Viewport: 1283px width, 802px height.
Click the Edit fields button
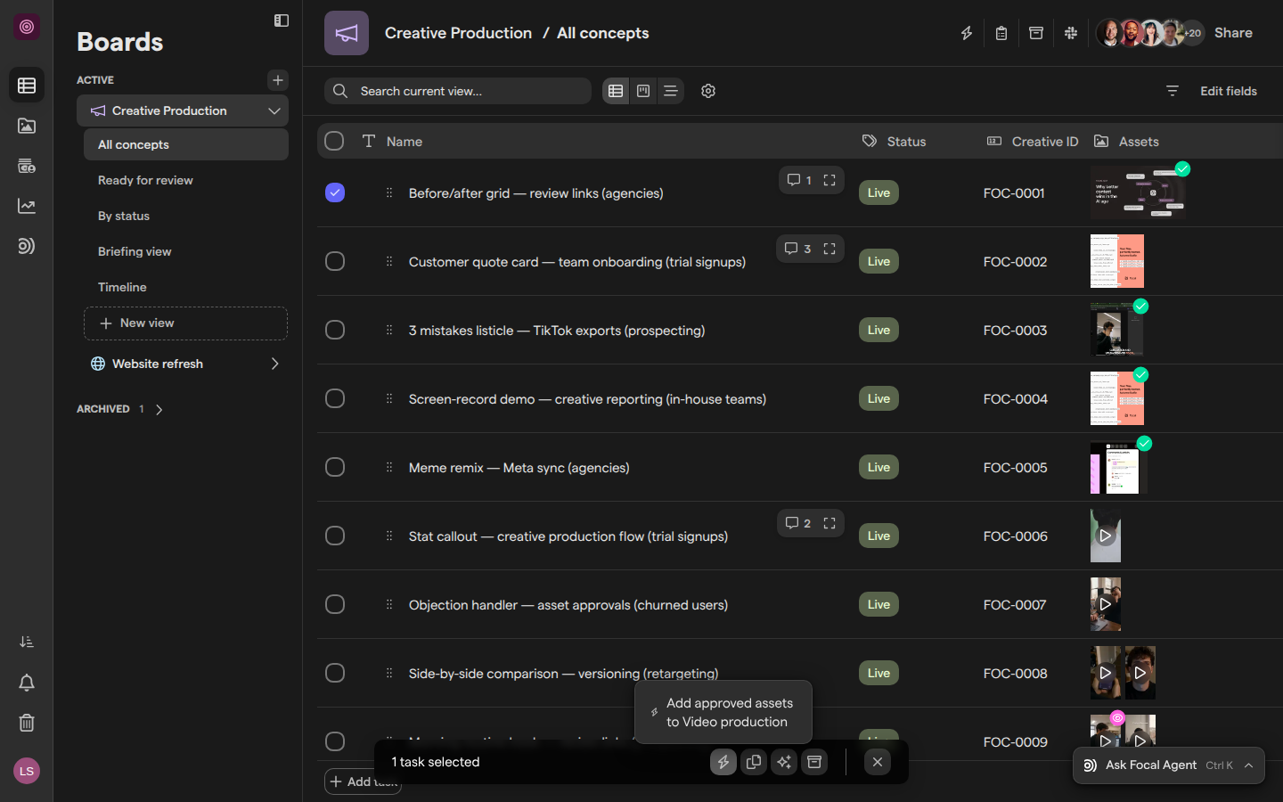(1228, 91)
